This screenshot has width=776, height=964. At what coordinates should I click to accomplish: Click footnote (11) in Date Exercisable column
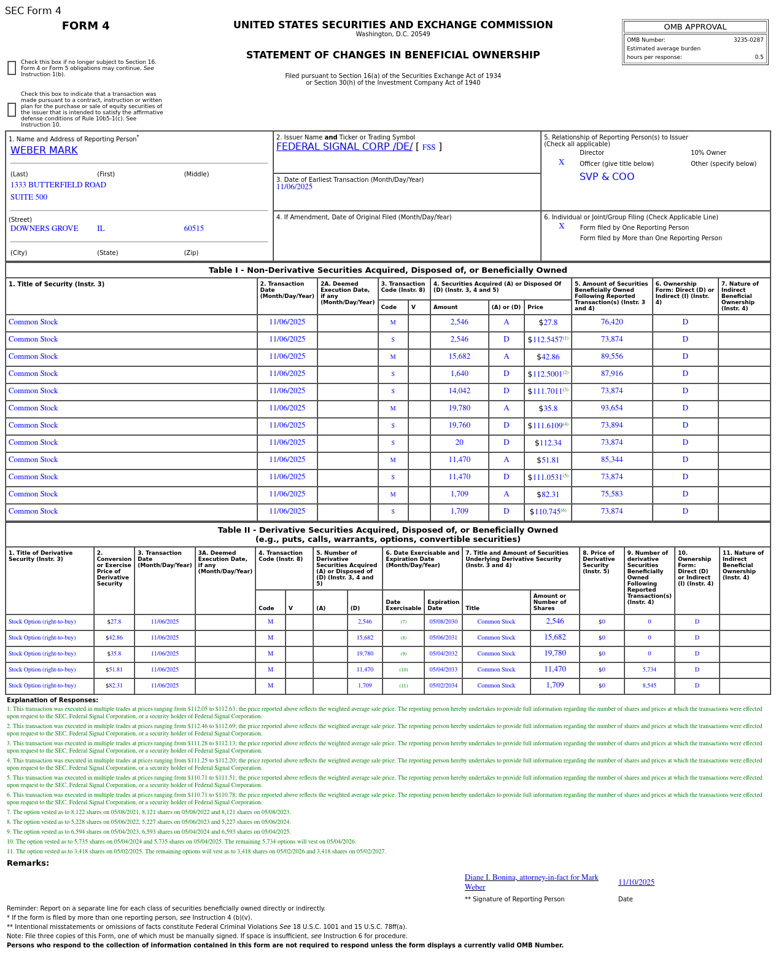coord(403,686)
